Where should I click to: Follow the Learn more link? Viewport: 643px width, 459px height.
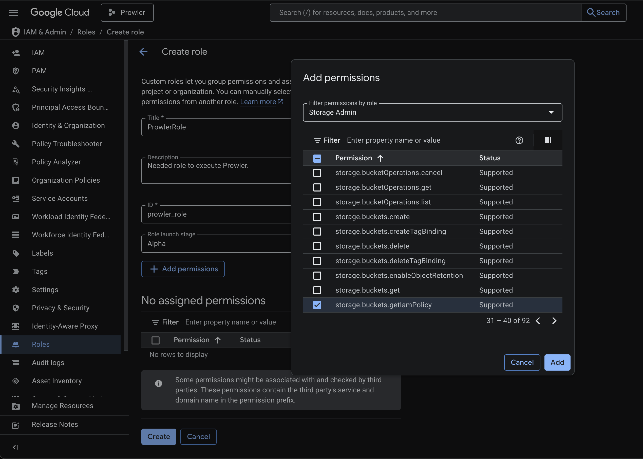point(258,102)
